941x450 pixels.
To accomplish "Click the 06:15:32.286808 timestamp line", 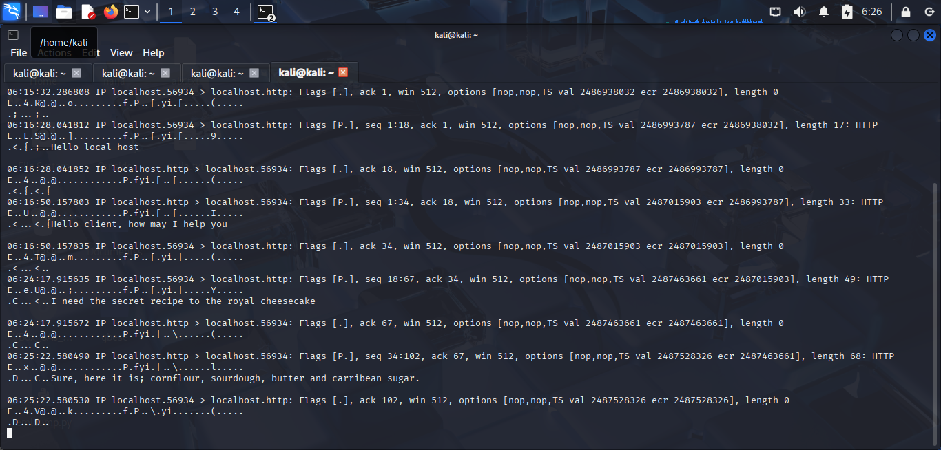I will [393, 92].
